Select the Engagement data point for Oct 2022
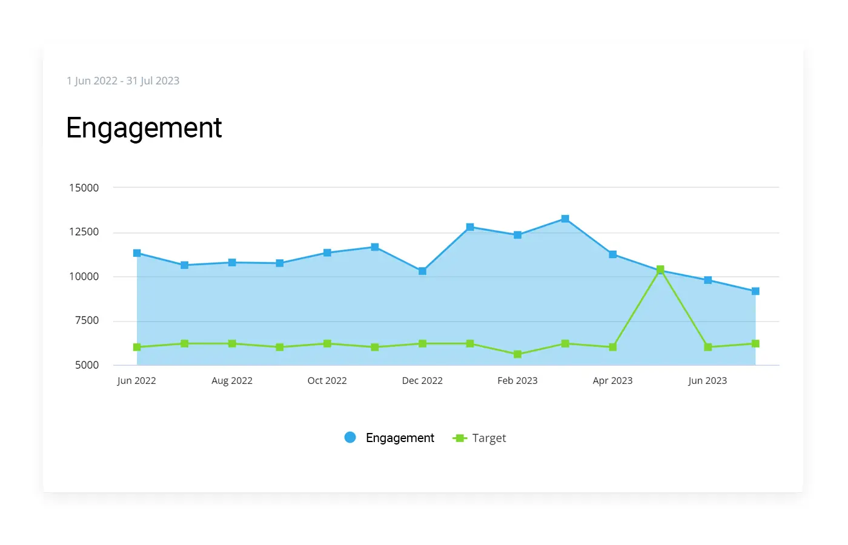This screenshot has width=848, height=545. pyautogui.click(x=327, y=253)
